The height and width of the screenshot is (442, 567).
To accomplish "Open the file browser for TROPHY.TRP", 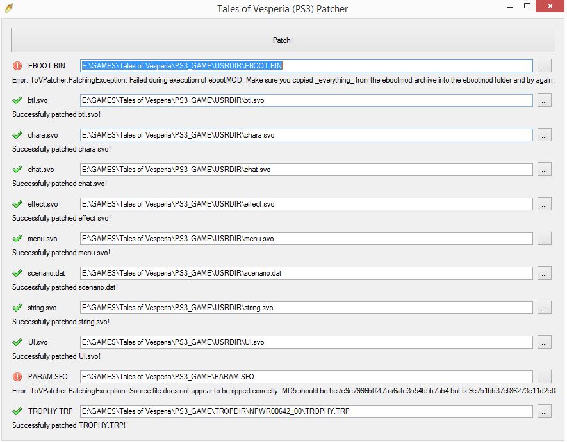I will [544, 411].
